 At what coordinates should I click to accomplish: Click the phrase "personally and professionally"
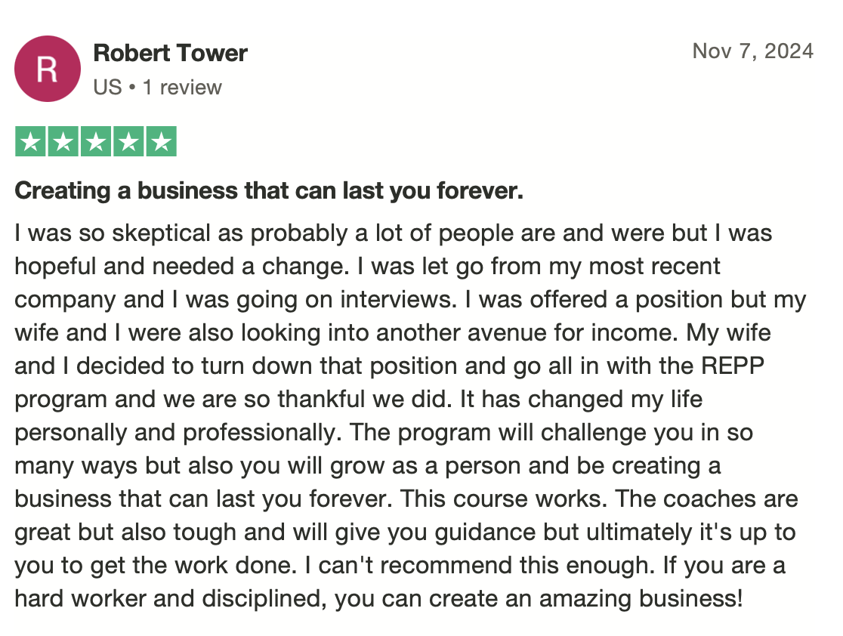tap(175, 433)
